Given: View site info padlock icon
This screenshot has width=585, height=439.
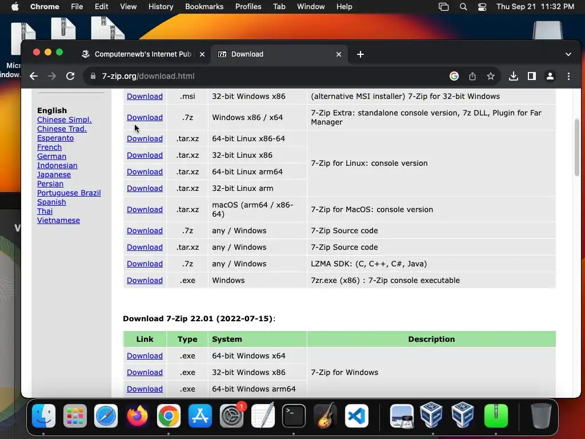Looking at the screenshot, I should coord(93,76).
